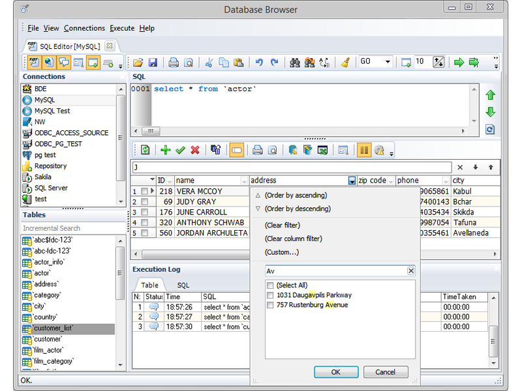Open the Find dialog via binoculars icon
The height and width of the screenshot is (391, 522).
tap(294, 63)
